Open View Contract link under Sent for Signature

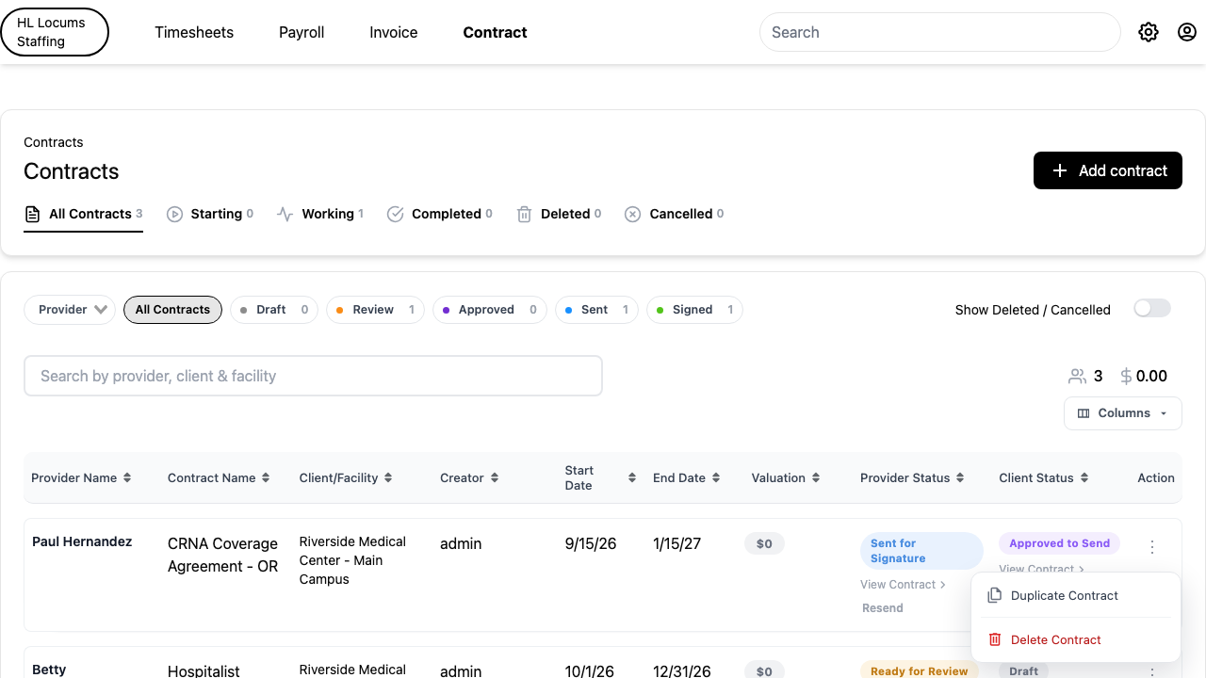[903, 585]
